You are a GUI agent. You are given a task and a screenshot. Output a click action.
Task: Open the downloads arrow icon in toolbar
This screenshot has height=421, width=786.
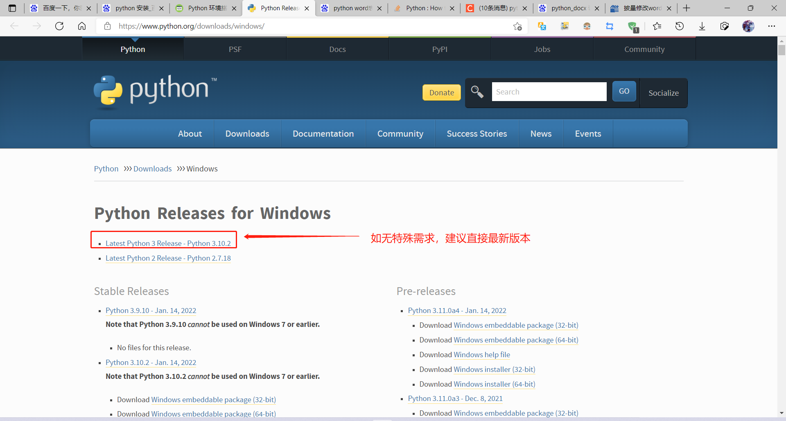click(x=702, y=26)
